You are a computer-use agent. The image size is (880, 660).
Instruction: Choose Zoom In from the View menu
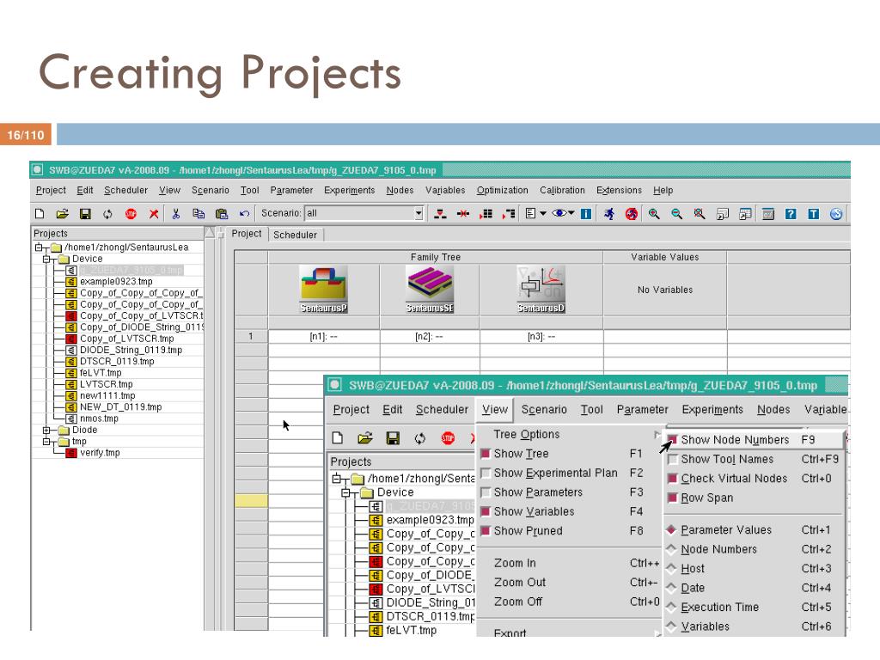pos(515,564)
